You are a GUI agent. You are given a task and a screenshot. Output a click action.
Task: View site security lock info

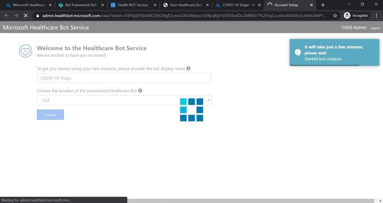37,16
